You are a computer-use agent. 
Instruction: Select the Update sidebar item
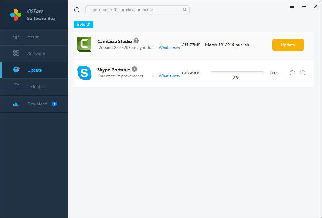[34, 70]
